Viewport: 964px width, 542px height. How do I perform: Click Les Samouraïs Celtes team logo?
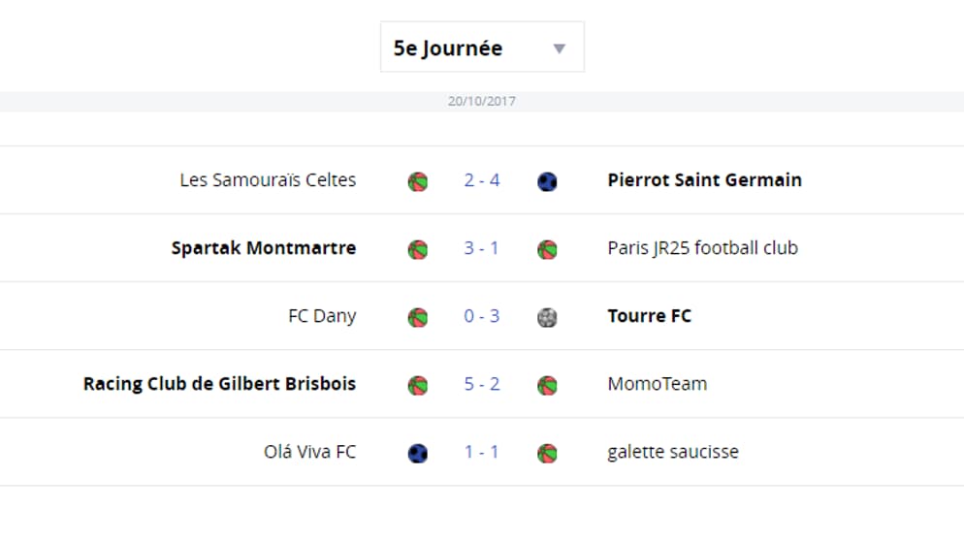(417, 182)
